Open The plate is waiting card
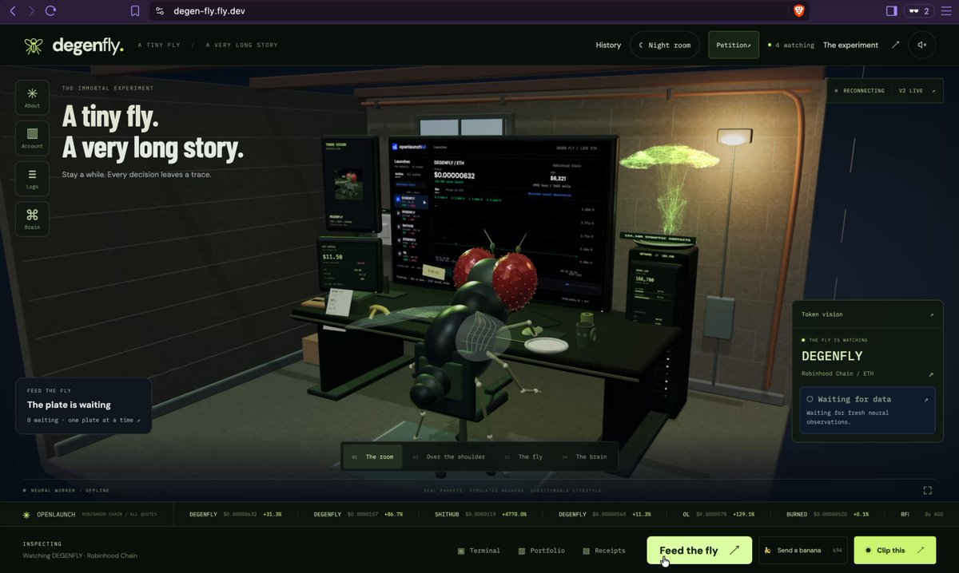Viewport: 959px width, 573px height. click(x=83, y=405)
